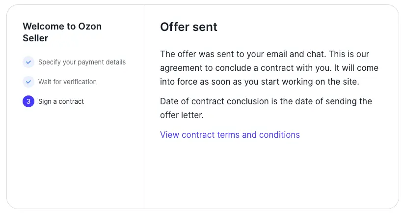Click the word View in the contract link

(x=169, y=135)
